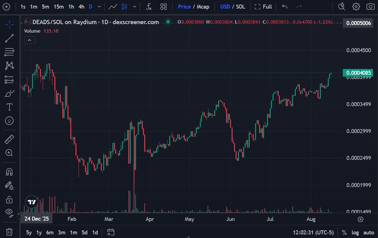The image size is (378, 238).
Task: Toggle magnet mode snapping
Action: (9, 172)
